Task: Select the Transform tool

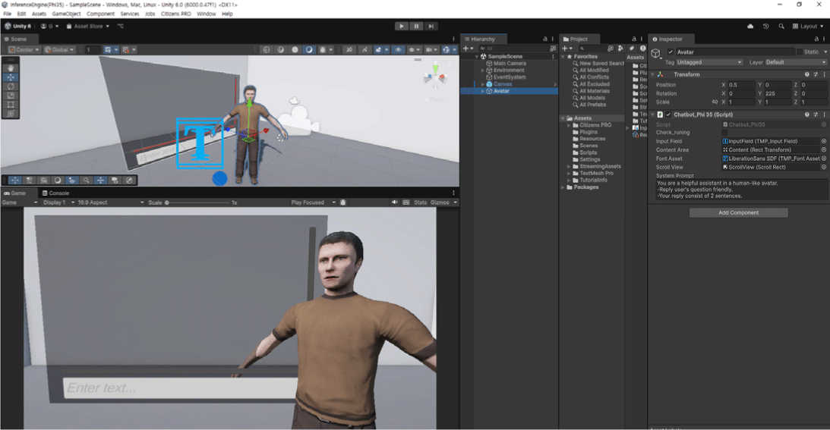Action: 11,113
